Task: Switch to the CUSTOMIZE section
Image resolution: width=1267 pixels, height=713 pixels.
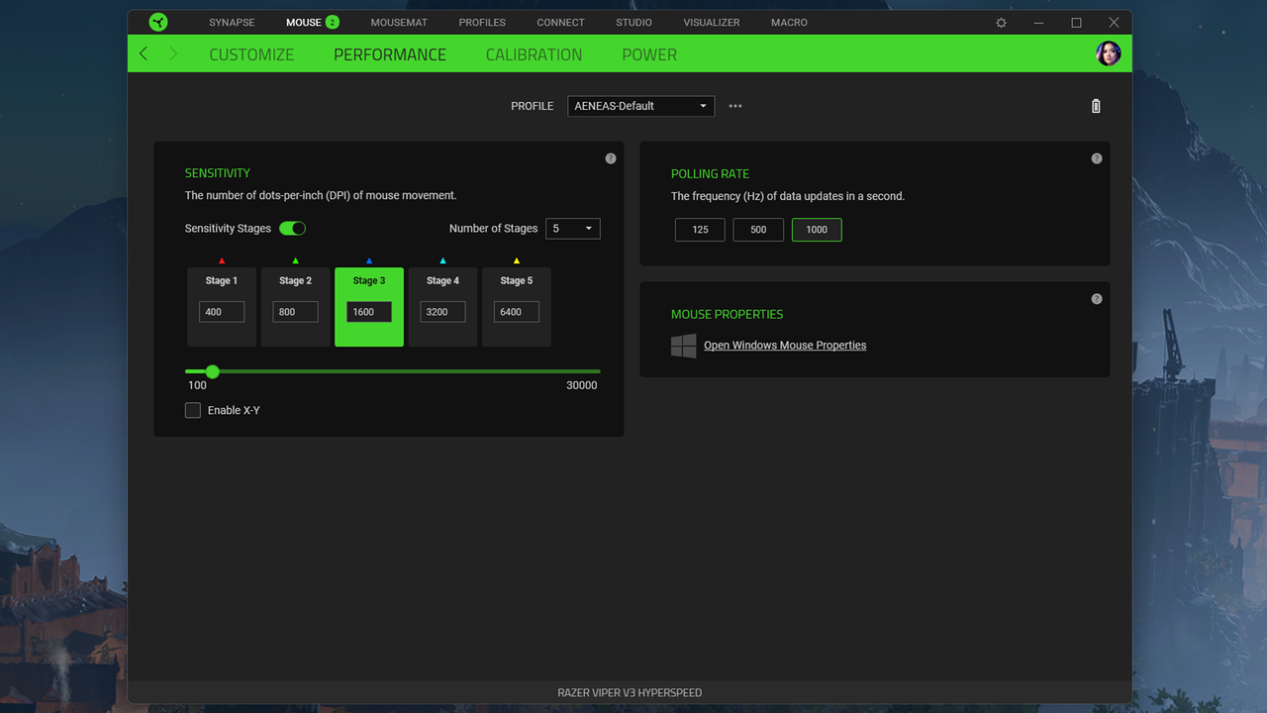Action: tap(251, 54)
